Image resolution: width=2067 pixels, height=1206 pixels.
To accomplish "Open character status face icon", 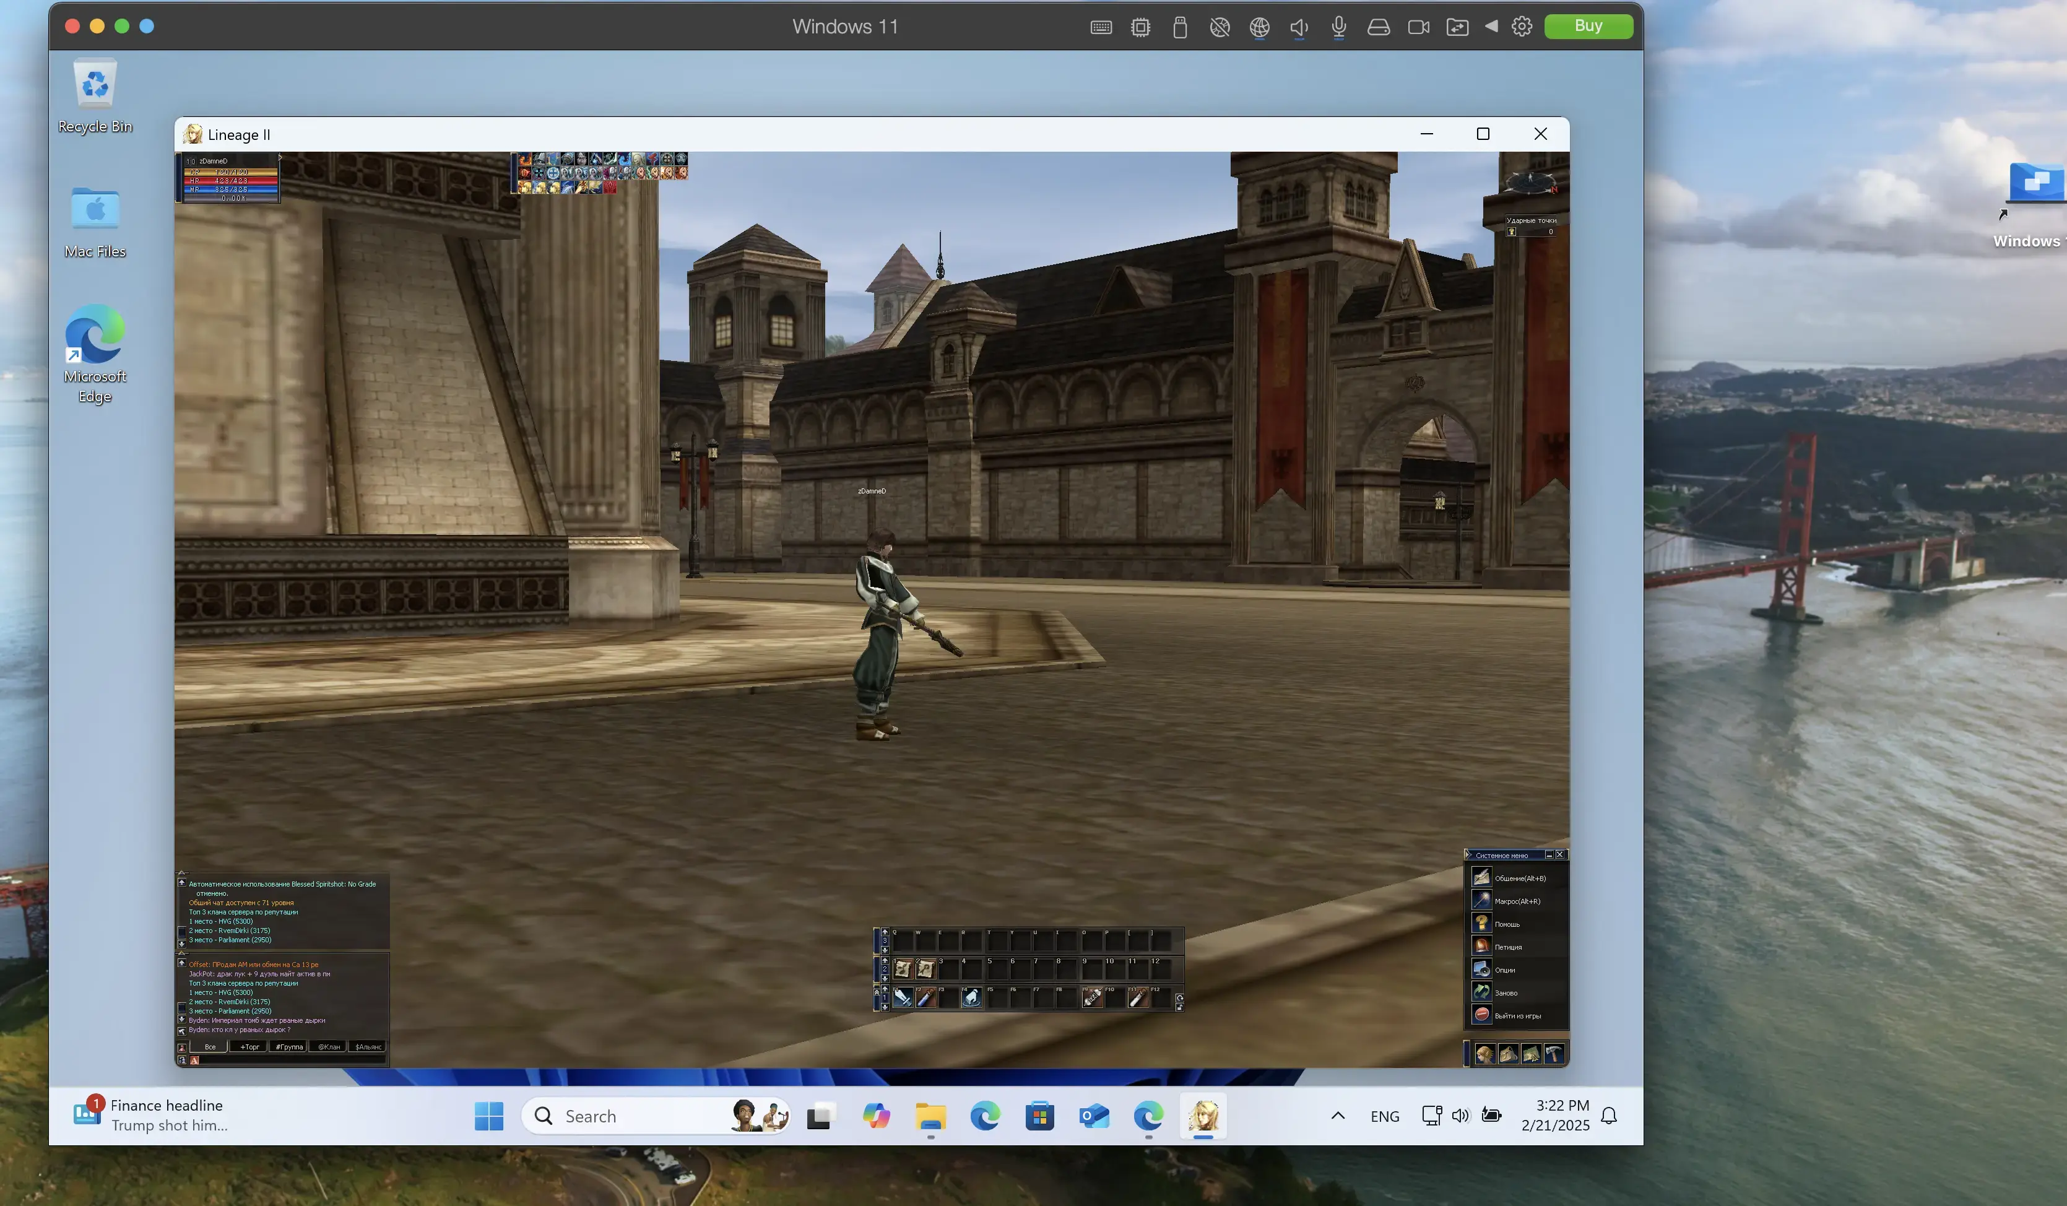I will coord(1484,1054).
